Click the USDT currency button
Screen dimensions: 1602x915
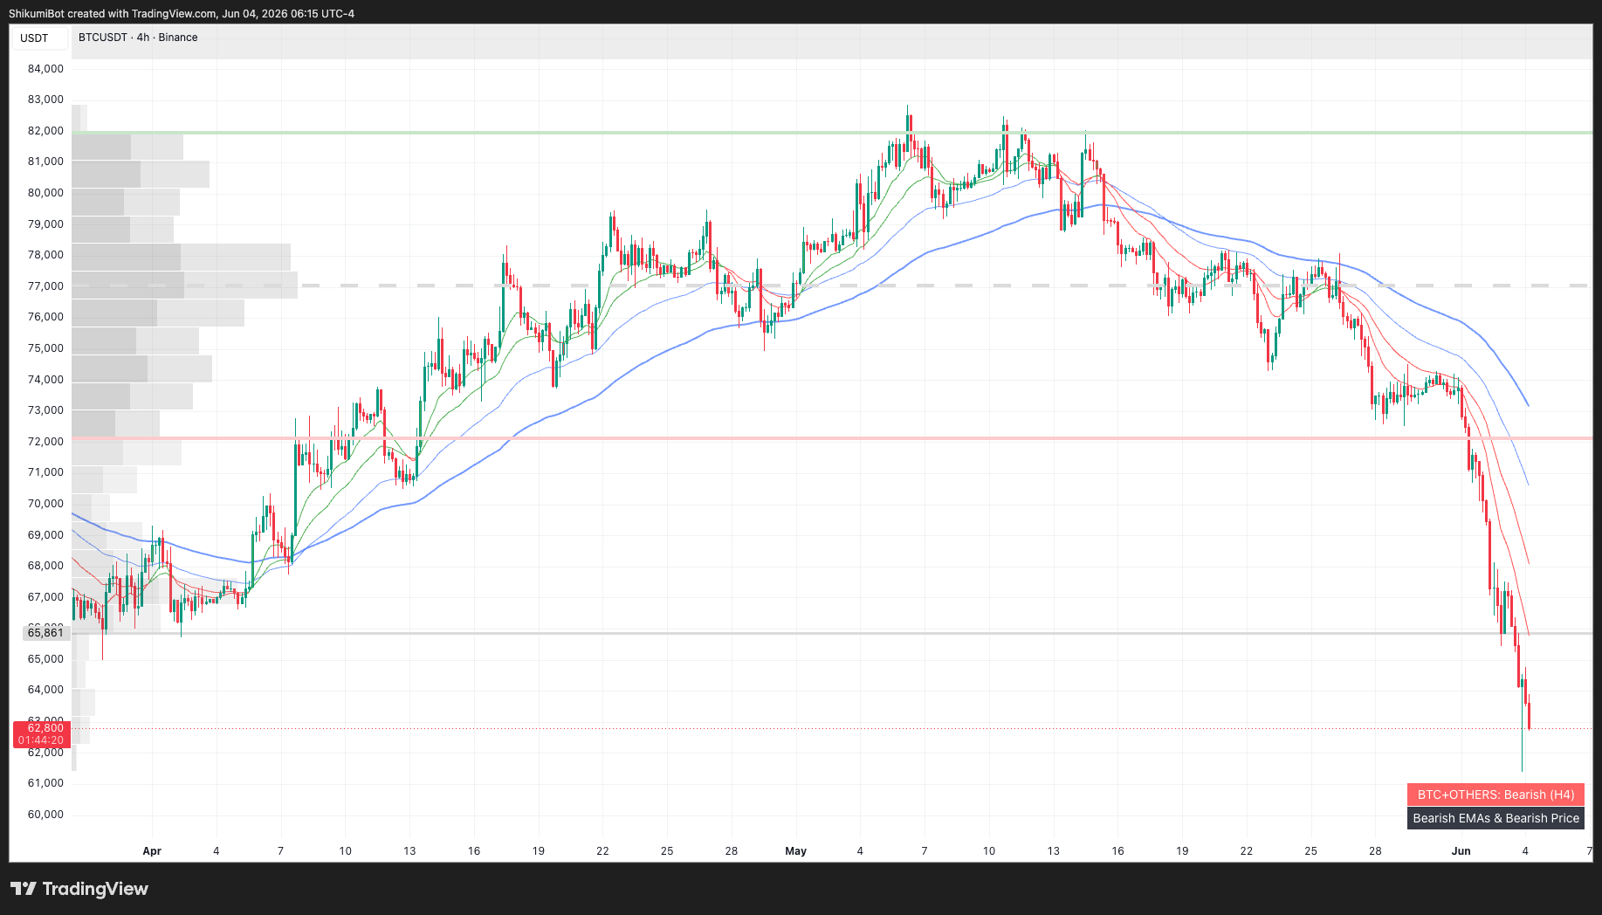click(x=39, y=38)
